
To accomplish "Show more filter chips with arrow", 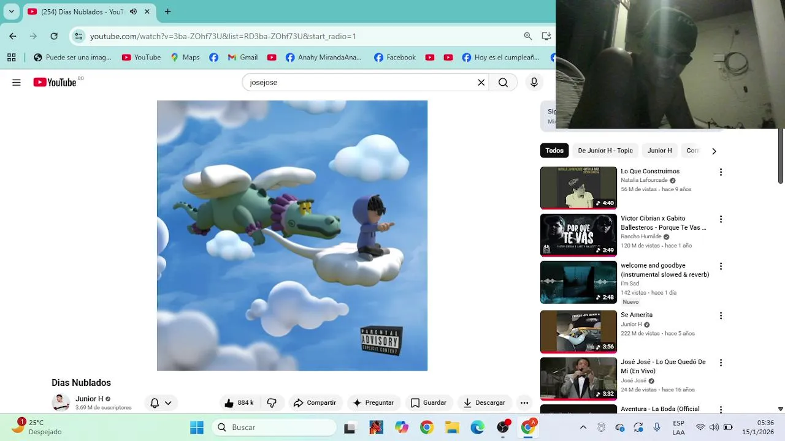I will pyautogui.click(x=714, y=151).
